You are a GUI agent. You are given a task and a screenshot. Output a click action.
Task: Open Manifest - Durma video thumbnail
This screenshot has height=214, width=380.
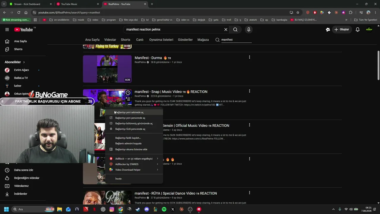coord(107,69)
